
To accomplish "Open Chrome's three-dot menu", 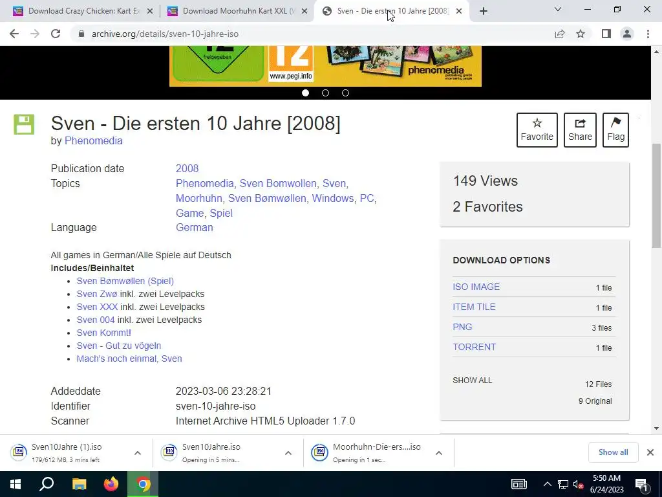I will point(648,34).
